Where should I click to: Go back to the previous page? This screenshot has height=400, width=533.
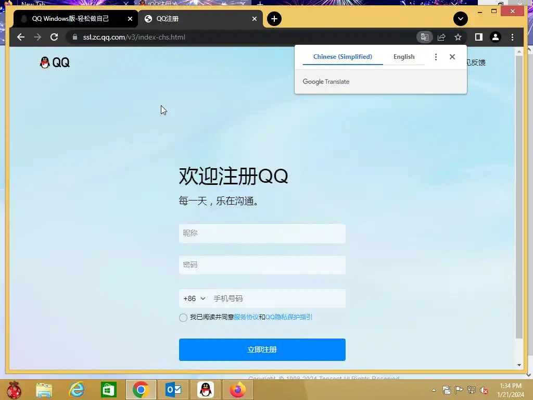tap(21, 37)
